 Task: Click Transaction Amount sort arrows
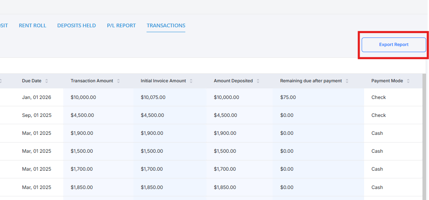click(x=118, y=81)
